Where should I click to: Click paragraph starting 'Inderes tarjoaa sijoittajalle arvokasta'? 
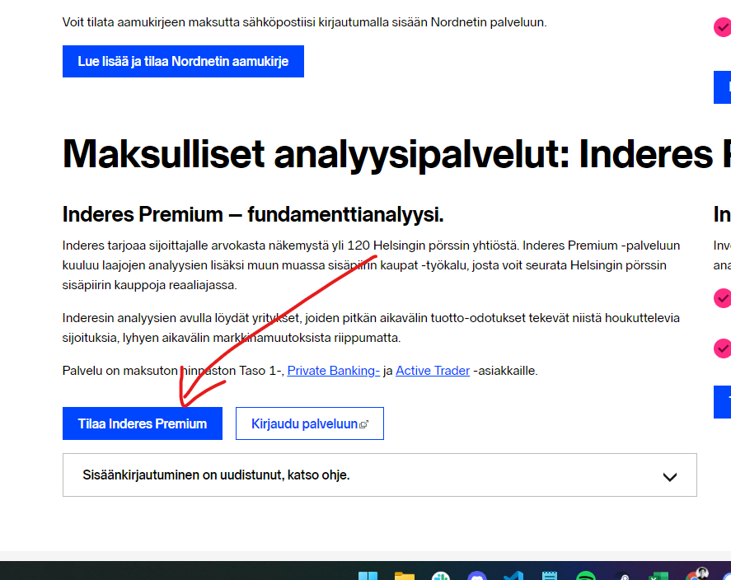coord(371,265)
